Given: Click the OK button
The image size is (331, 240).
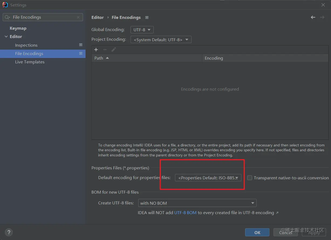Looking at the screenshot, I should pos(257,232).
